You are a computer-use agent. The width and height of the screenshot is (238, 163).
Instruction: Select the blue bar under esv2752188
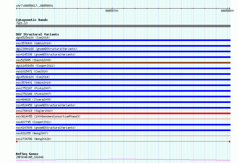(123, 97)
